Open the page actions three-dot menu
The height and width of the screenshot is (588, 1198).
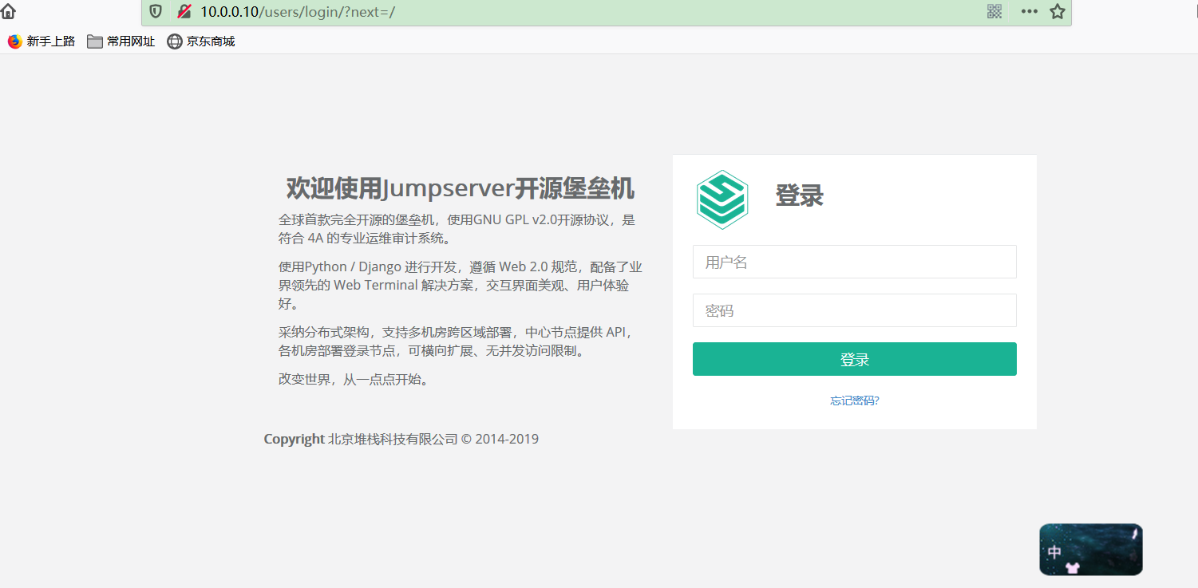[x=1030, y=11]
